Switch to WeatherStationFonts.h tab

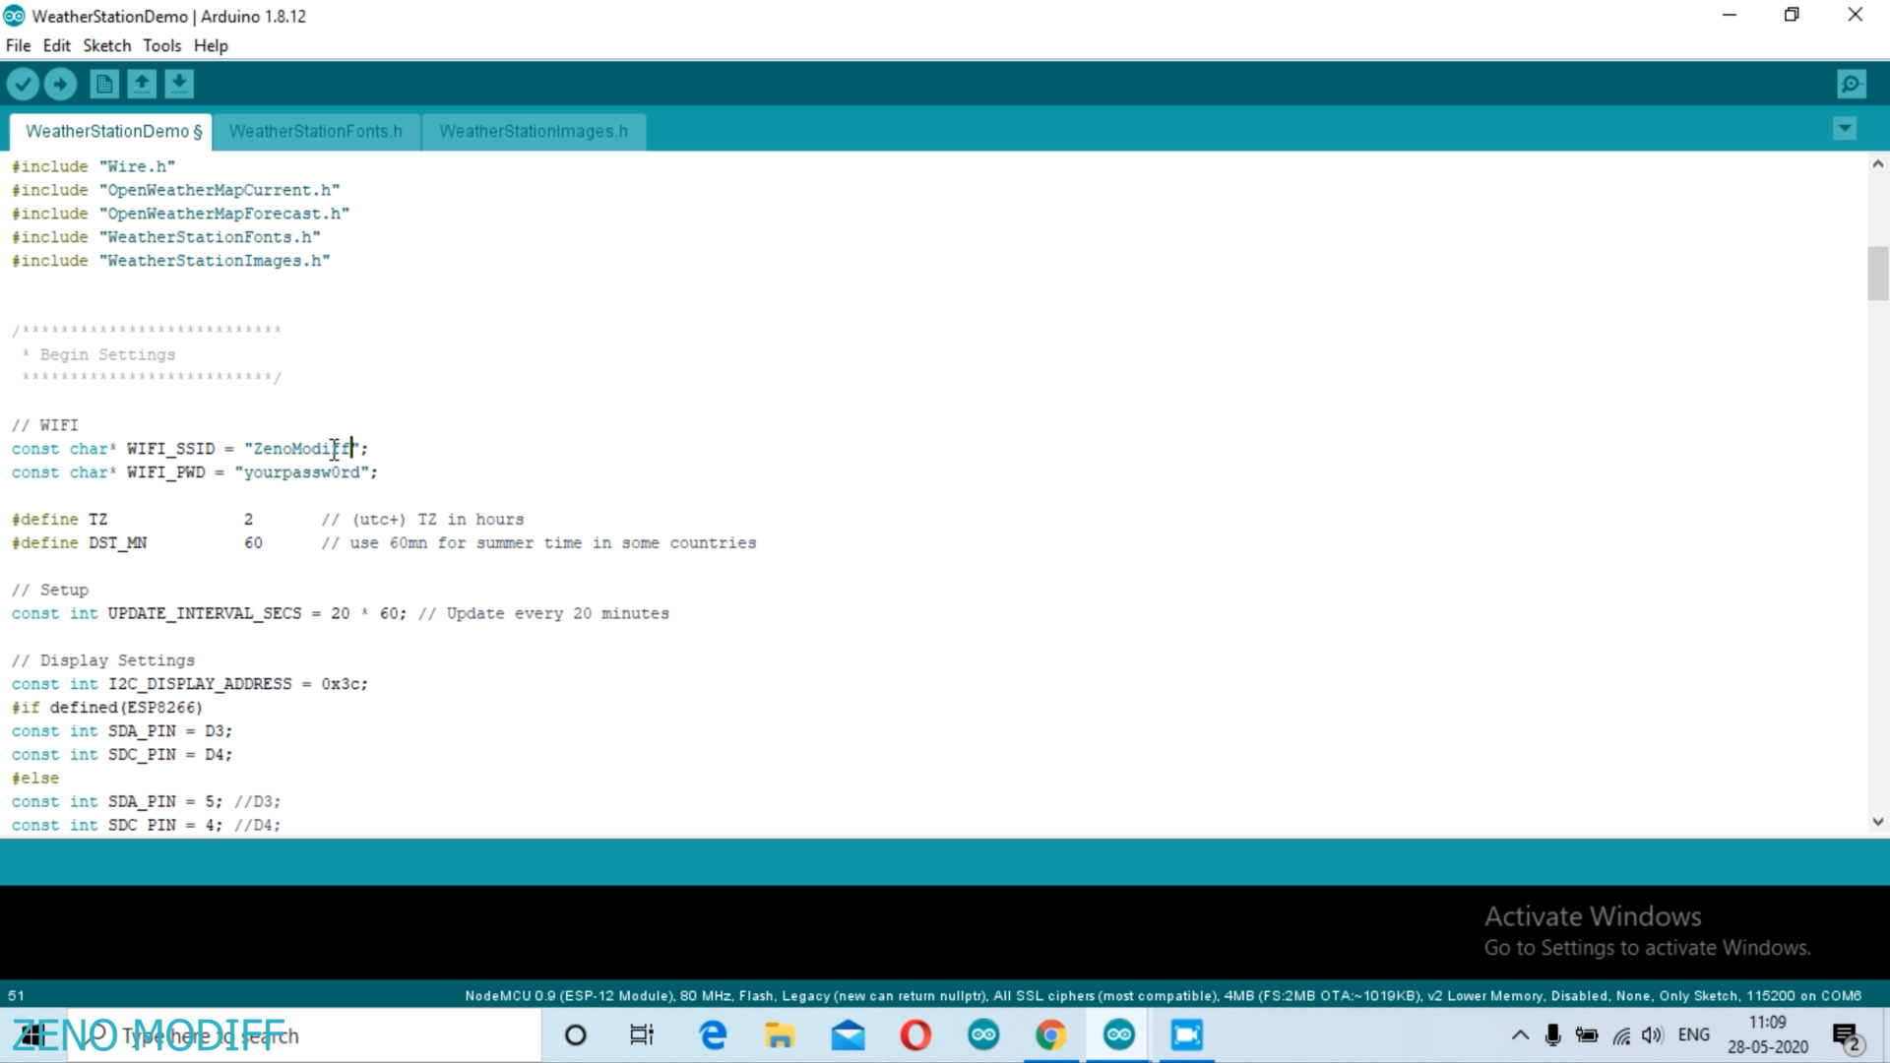[316, 132]
